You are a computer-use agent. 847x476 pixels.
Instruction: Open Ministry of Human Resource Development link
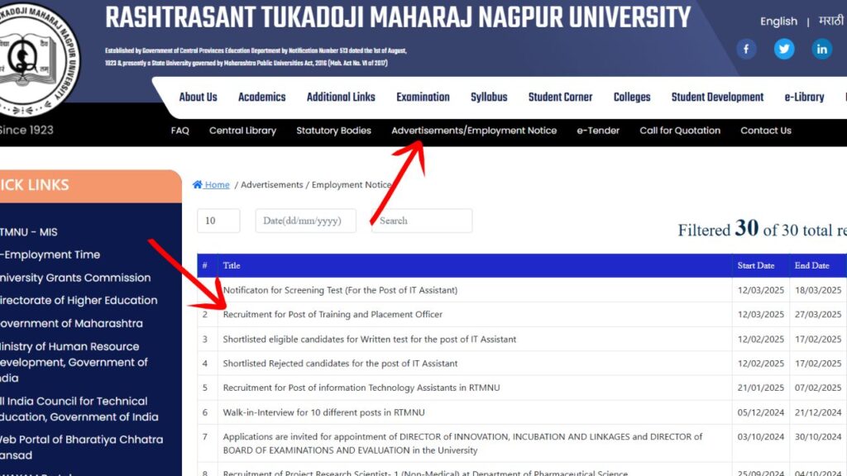(x=74, y=362)
